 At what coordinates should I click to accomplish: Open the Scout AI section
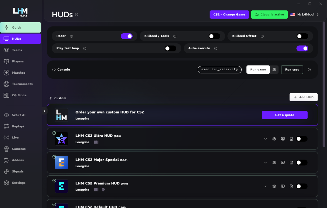[18, 115]
